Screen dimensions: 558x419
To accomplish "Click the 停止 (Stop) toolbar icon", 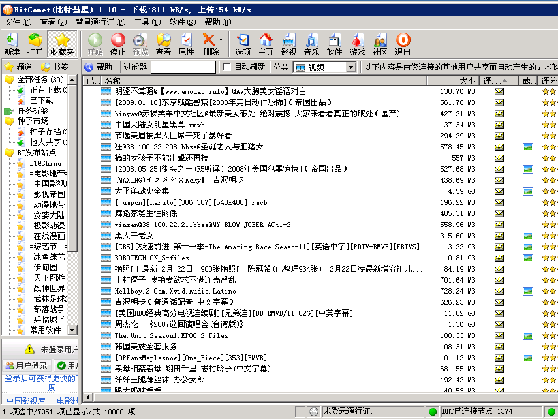I will [117, 44].
